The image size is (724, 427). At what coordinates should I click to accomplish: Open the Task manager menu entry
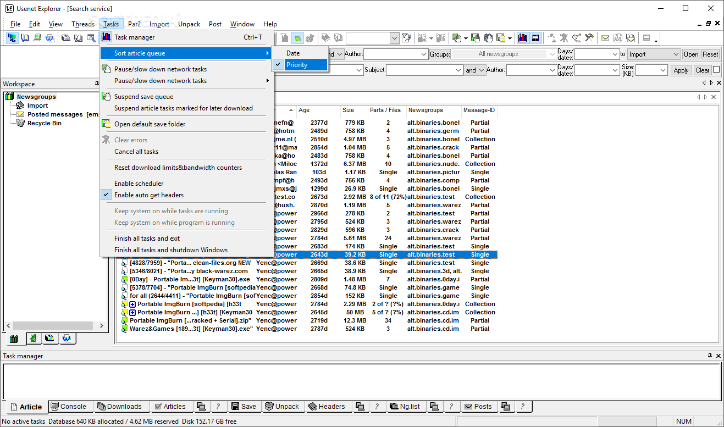click(x=186, y=37)
